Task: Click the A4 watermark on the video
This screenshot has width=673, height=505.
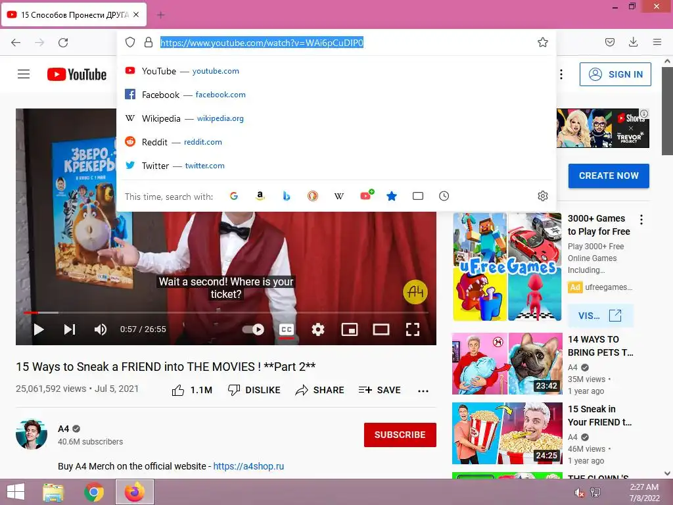Action: [415, 292]
